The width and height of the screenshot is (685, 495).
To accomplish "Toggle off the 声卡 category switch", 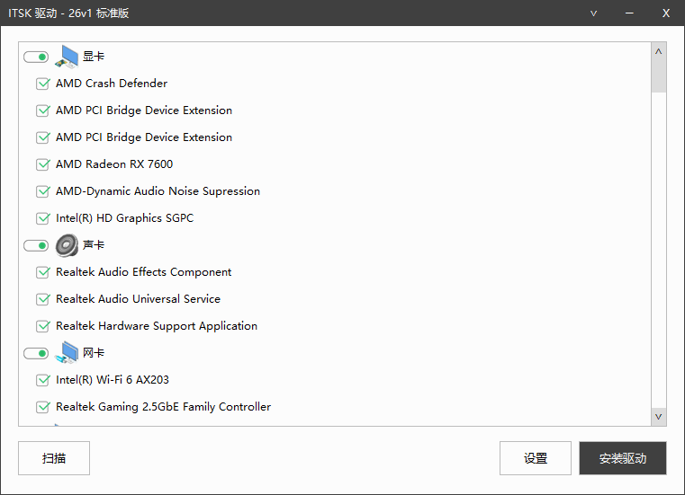I will pyautogui.click(x=36, y=245).
